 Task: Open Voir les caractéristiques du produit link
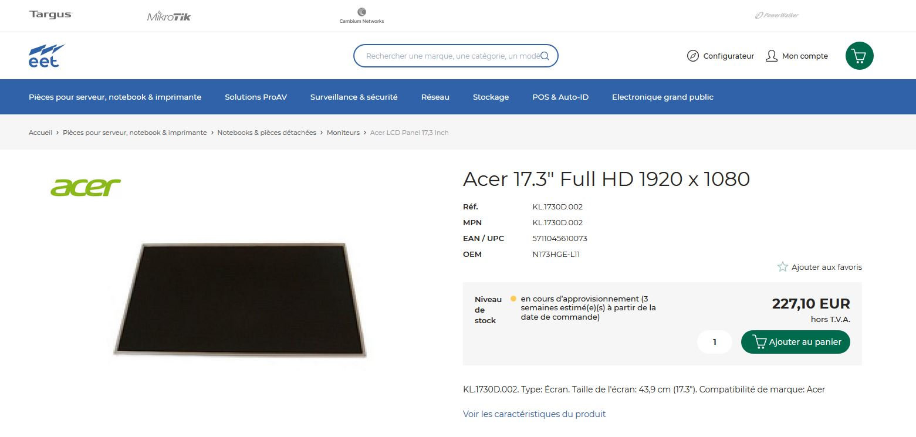tap(534, 414)
